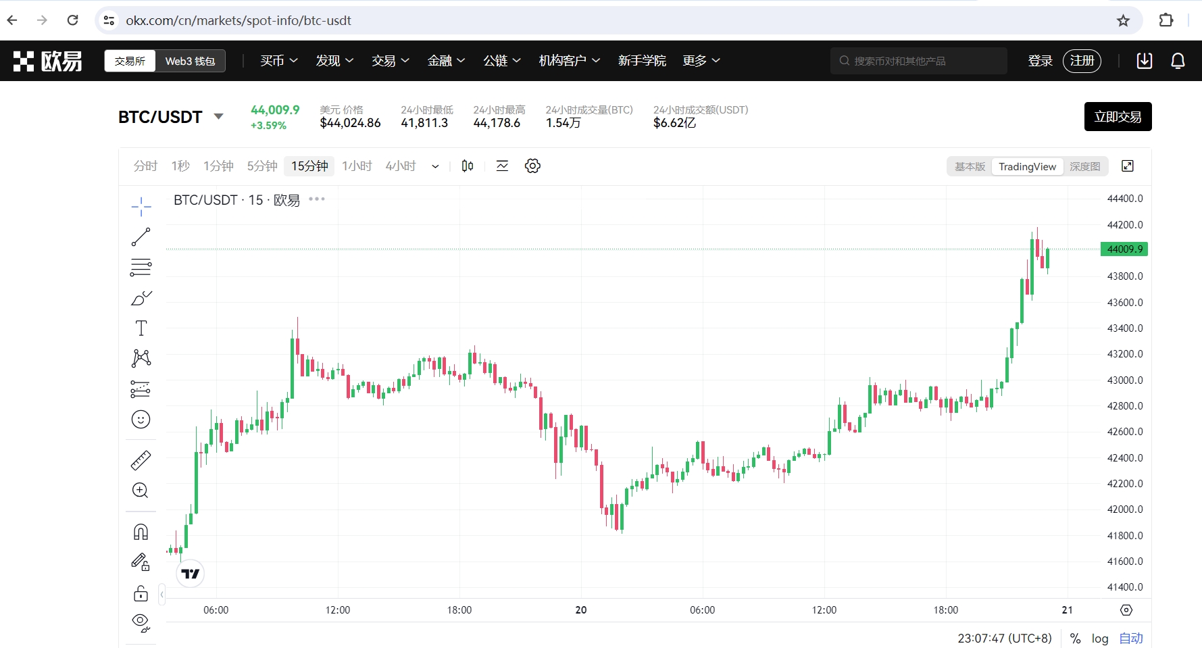Expand chart to fullscreen
Image resolution: width=1202 pixels, height=648 pixels.
click(x=1128, y=166)
